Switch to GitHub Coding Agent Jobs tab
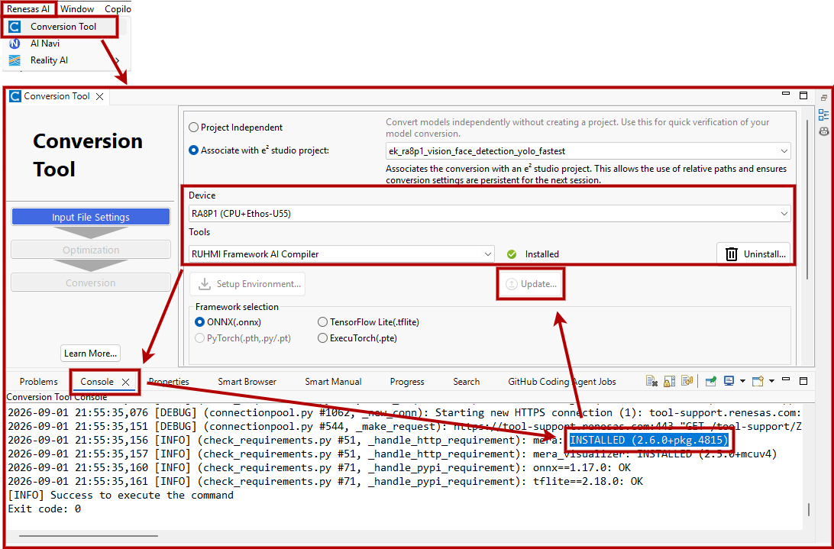The height and width of the screenshot is (549, 834). (561, 382)
